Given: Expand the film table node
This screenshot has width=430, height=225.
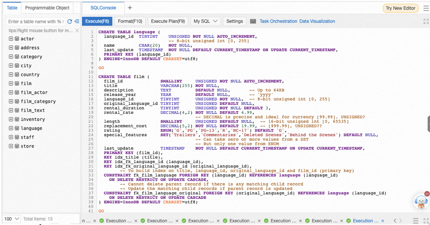Looking at the screenshot, I should (x=11, y=84).
